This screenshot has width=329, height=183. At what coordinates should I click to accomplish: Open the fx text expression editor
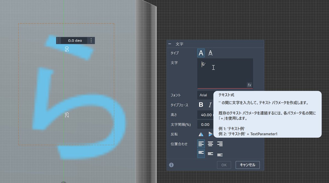coord(249,85)
